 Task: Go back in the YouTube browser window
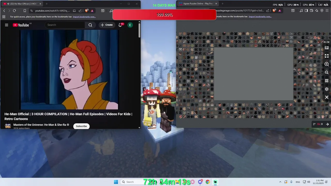click(4, 11)
